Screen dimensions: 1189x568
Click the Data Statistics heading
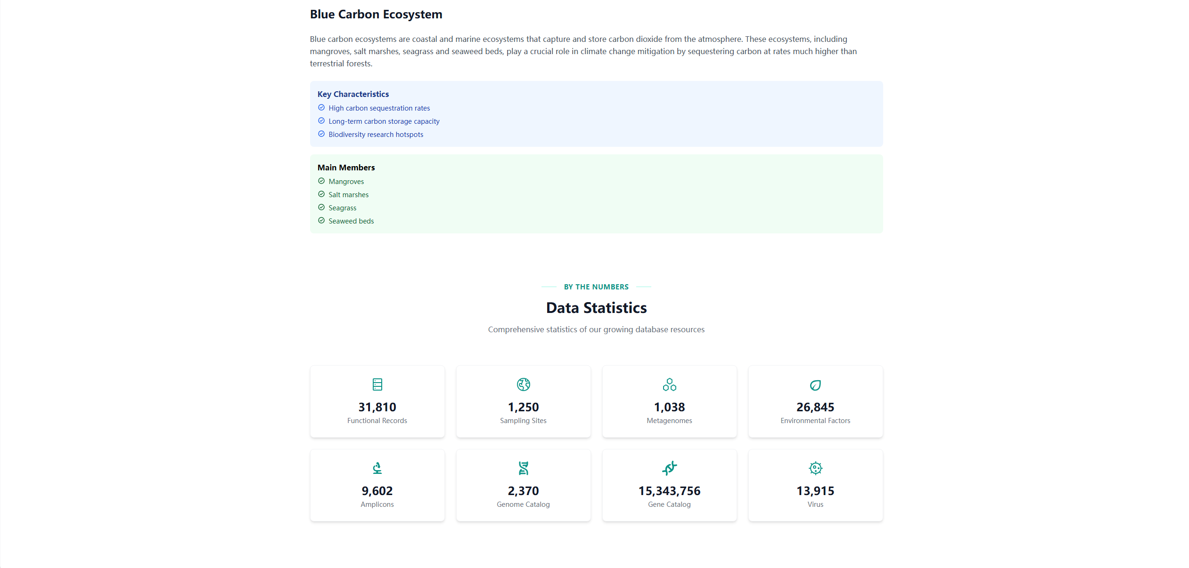pos(596,308)
